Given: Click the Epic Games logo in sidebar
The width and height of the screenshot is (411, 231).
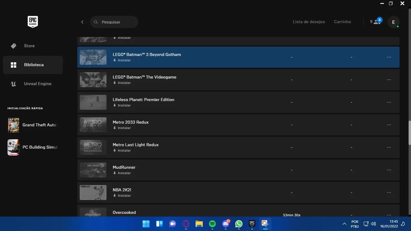Looking at the screenshot, I should [x=33, y=22].
